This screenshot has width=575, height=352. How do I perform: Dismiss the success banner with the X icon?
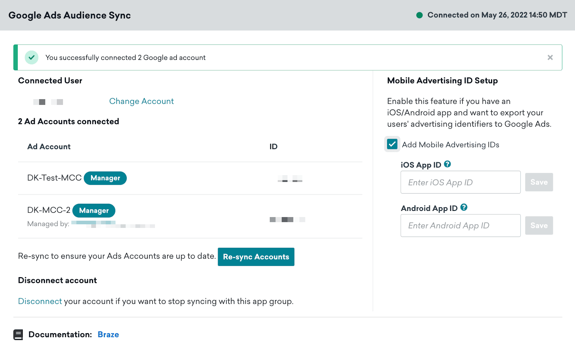(550, 58)
